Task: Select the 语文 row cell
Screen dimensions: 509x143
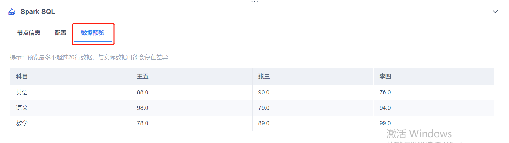Action: click(22, 108)
